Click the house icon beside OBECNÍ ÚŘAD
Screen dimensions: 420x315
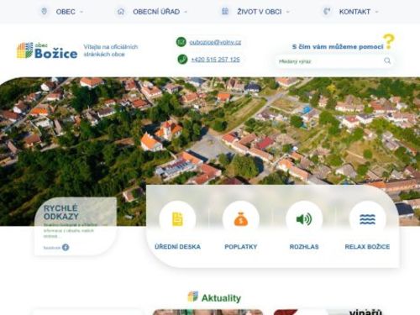click(x=121, y=12)
